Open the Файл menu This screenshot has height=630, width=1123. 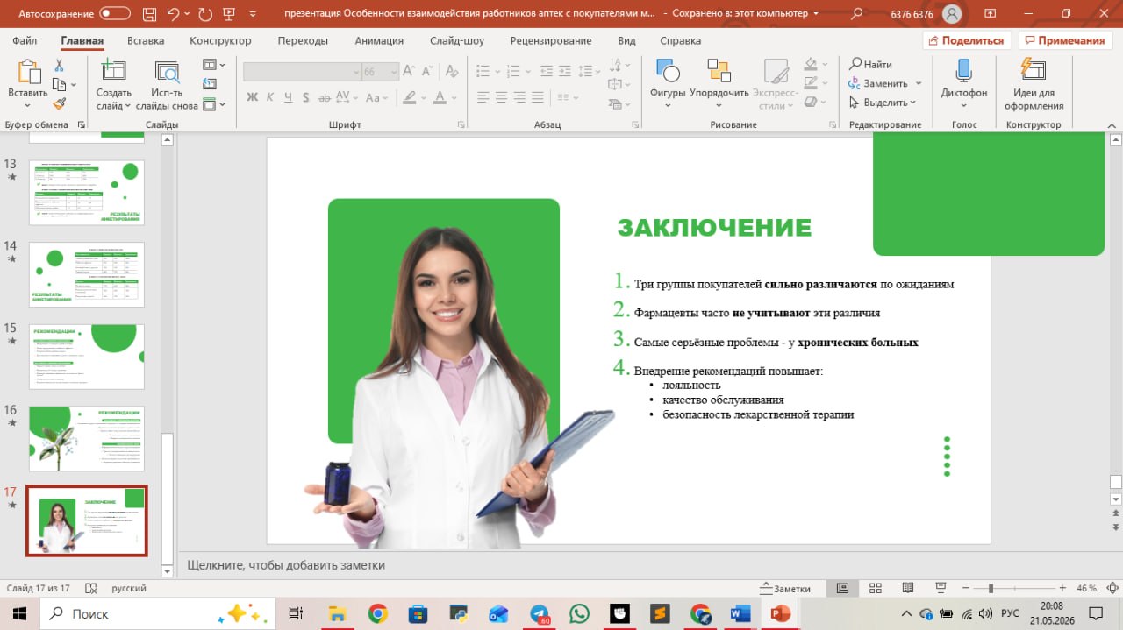(25, 40)
